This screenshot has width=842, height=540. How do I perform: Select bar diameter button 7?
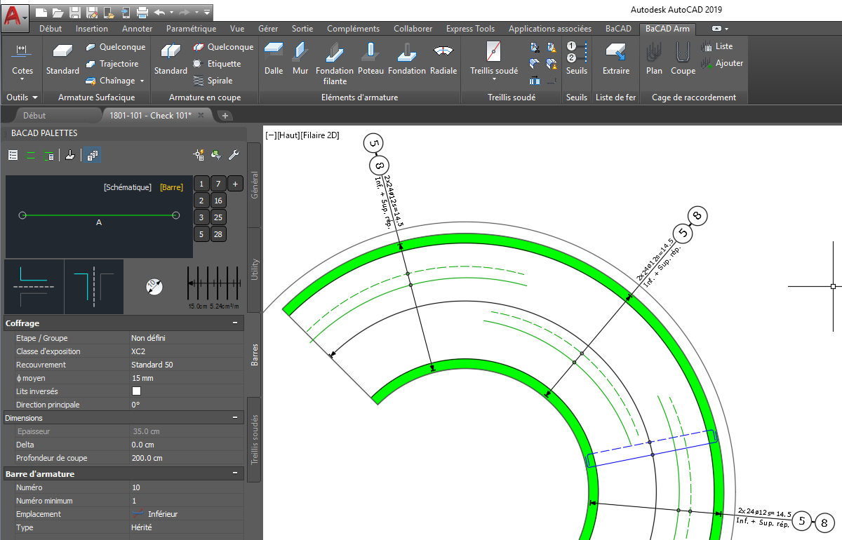[x=218, y=184]
